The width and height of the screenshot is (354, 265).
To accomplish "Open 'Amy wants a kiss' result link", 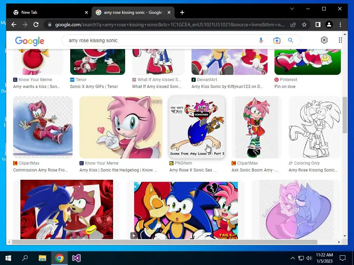I will coord(37,87).
